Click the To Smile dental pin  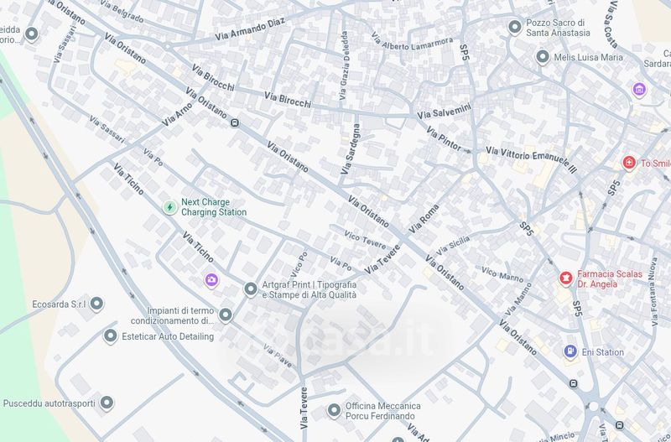(628, 163)
